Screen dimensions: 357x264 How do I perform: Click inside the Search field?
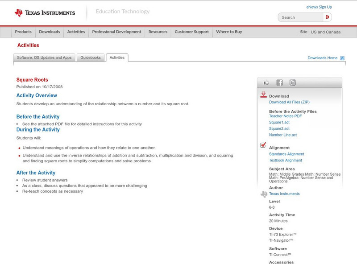click(x=299, y=17)
